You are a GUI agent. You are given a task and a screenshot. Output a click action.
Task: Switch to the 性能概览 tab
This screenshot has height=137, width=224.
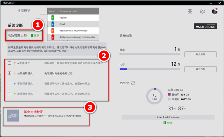pyautogui.click(x=24, y=11)
